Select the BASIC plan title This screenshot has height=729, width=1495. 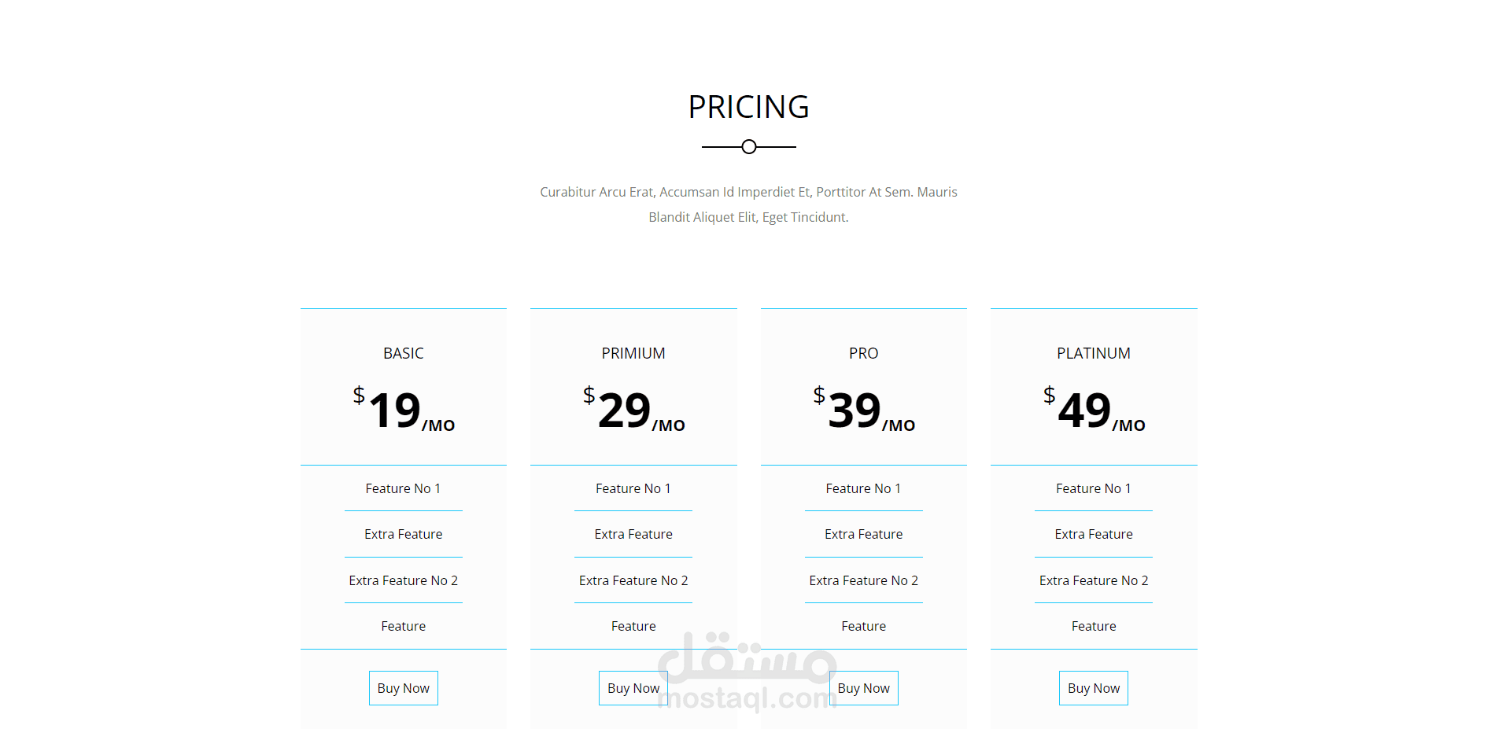coord(403,353)
